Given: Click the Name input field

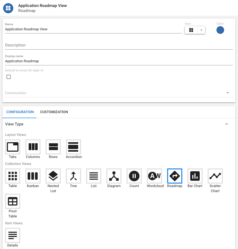Looking at the screenshot, I should (94, 29).
